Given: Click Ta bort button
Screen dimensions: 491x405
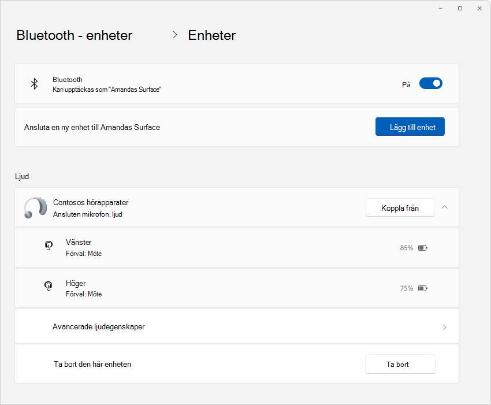Looking at the screenshot, I should pyautogui.click(x=400, y=364).
